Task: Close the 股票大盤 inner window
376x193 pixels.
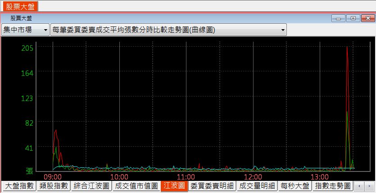Action: [367, 18]
